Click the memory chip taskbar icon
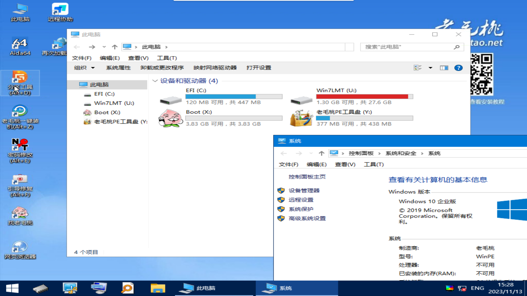Viewport: 527px width, 296px height. click(40, 288)
